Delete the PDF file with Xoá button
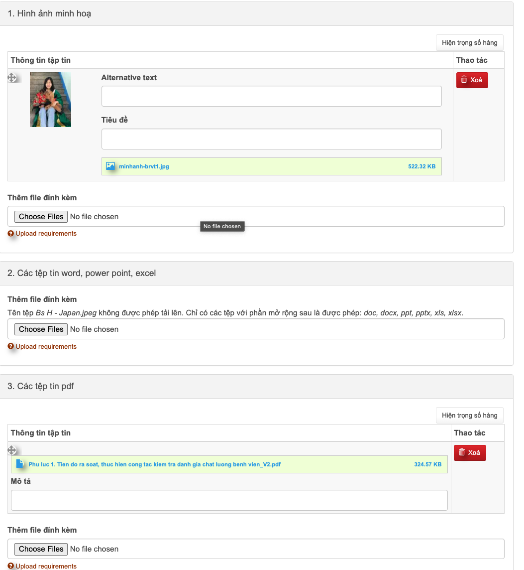The image size is (524, 570). tap(469, 452)
